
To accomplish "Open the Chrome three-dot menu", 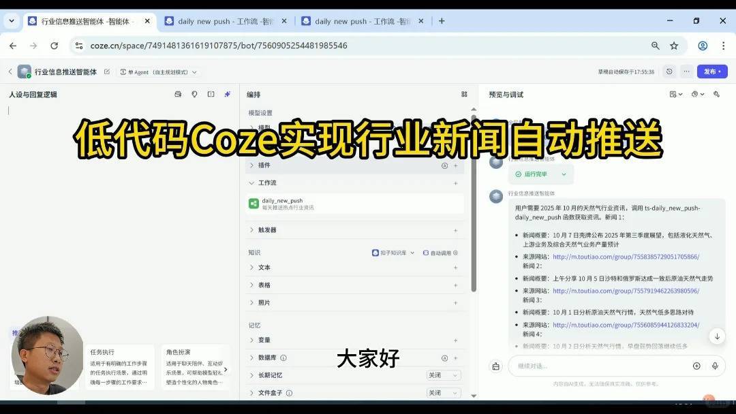I will pyautogui.click(x=724, y=46).
